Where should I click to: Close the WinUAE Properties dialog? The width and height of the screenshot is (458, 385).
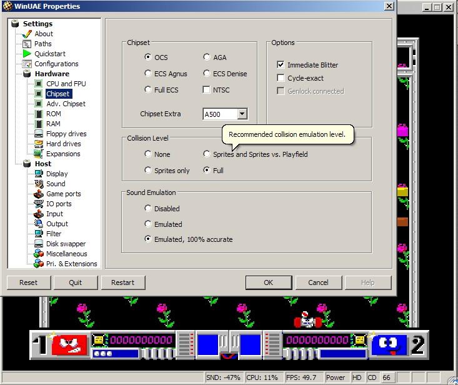click(389, 6)
